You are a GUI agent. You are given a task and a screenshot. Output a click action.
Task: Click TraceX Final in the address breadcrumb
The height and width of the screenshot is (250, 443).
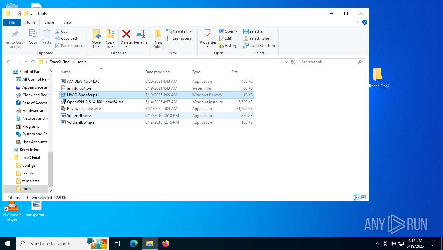(x=60, y=62)
